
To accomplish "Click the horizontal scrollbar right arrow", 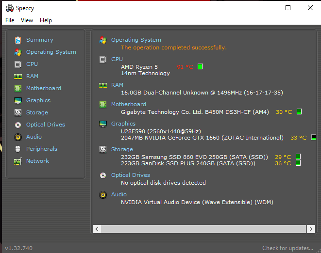I will [x=311, y=229].
